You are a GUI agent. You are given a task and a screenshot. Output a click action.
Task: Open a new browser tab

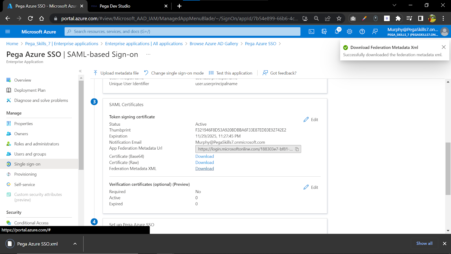[x=179, y=6]
